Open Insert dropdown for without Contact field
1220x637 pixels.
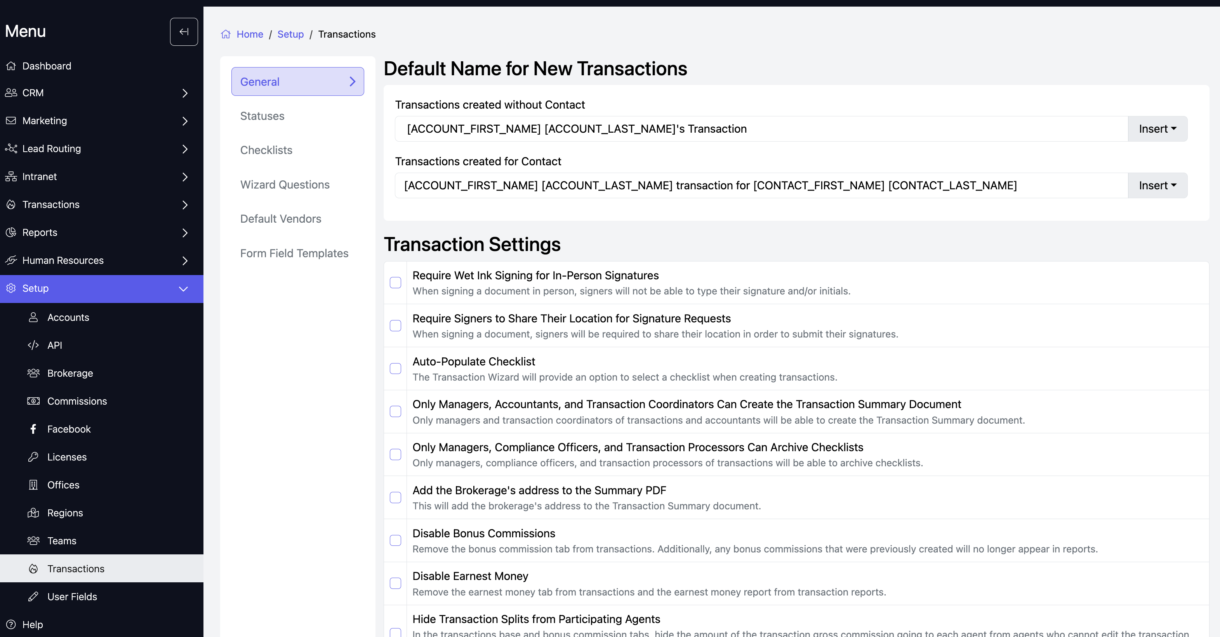click(x=1157, y=129)
